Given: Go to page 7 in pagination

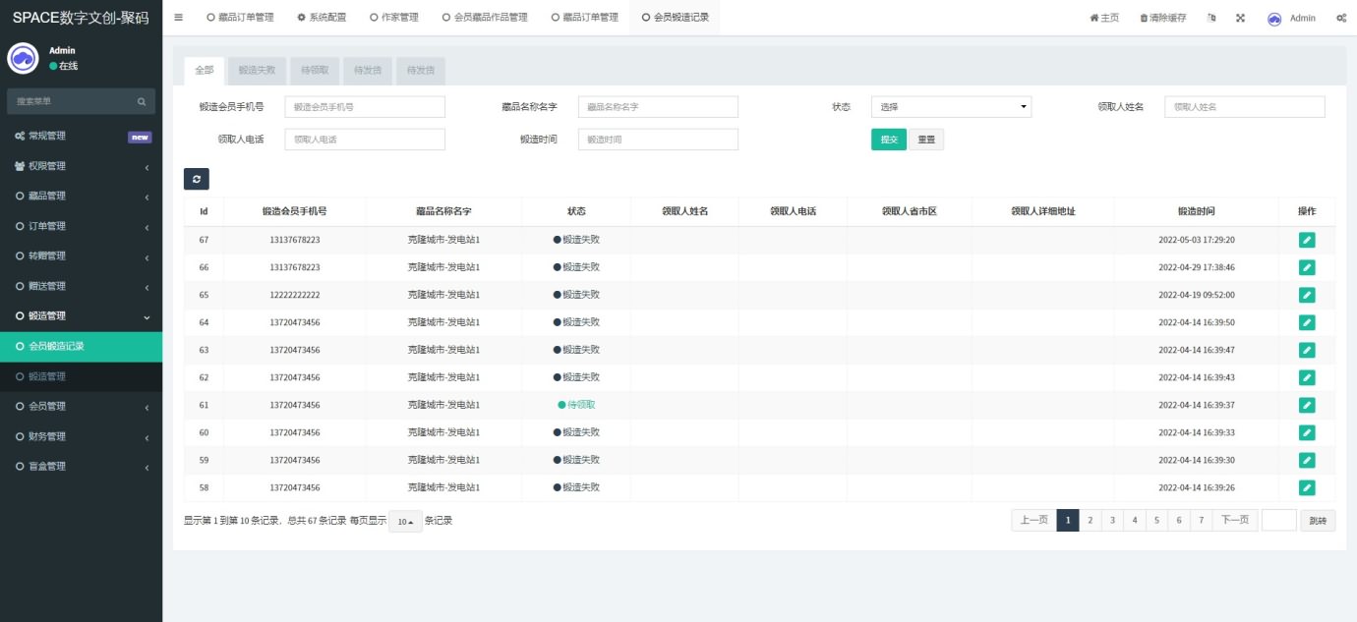Looking at the screenshot, I should click(1201, 521).
